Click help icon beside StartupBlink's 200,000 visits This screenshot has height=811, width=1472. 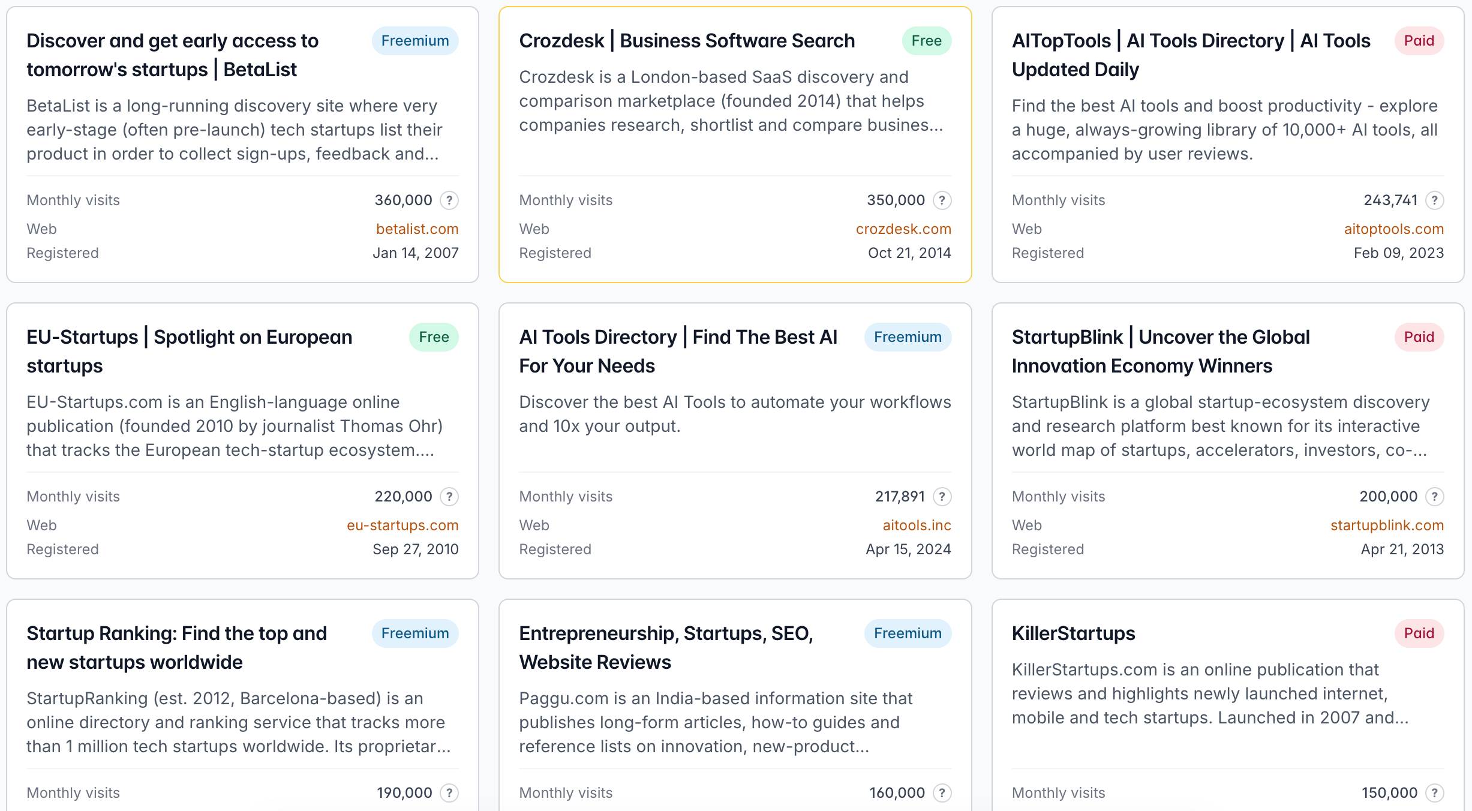(x=1434, y=497)
